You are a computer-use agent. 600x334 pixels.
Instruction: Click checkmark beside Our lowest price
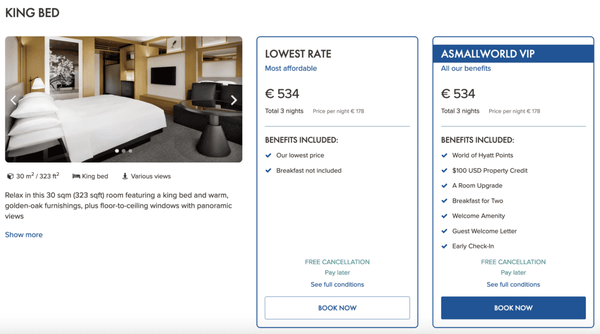(268, 155)
